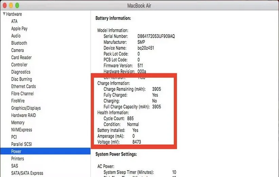Open the Memory section
Screen dimensions: 279x177
tap(18, 122)
